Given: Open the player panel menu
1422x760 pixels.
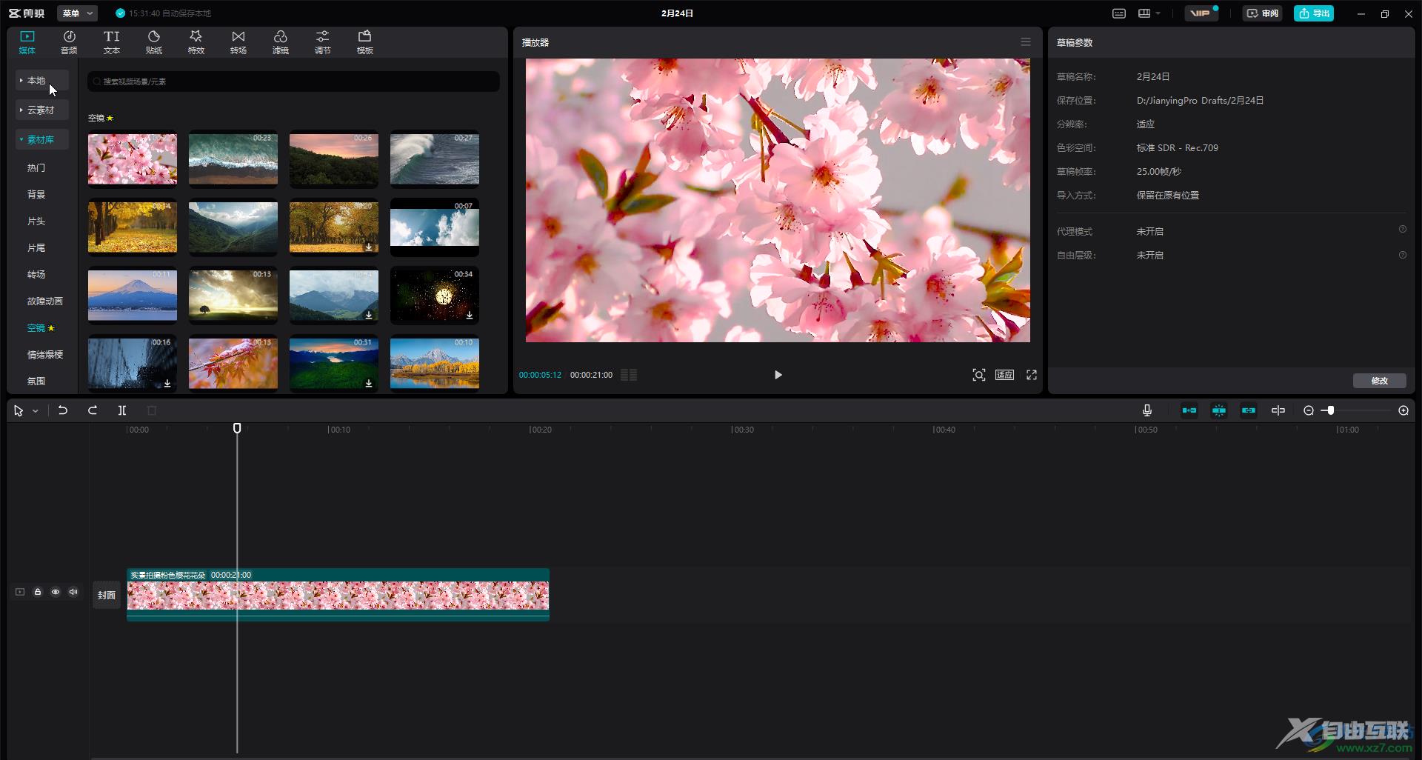Looking at the screenshot, I should pyautogui.click(x=1026, y=42).
